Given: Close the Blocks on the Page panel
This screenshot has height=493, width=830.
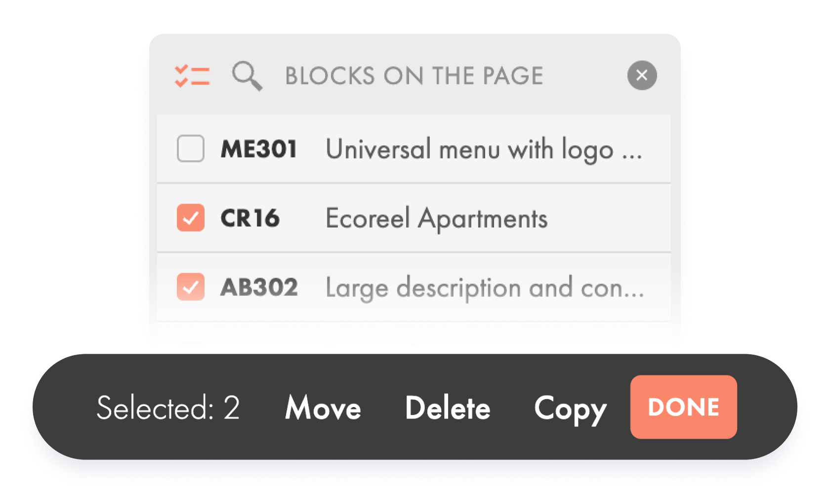Looking at the screenshot, I should pos(642,76).
